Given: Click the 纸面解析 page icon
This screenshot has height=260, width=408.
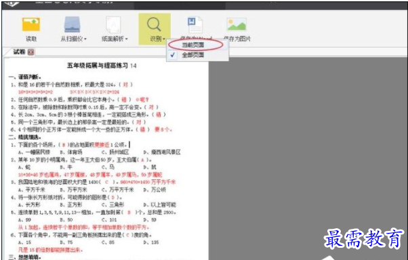Looking at the screenshot, I should click(113, 24).
